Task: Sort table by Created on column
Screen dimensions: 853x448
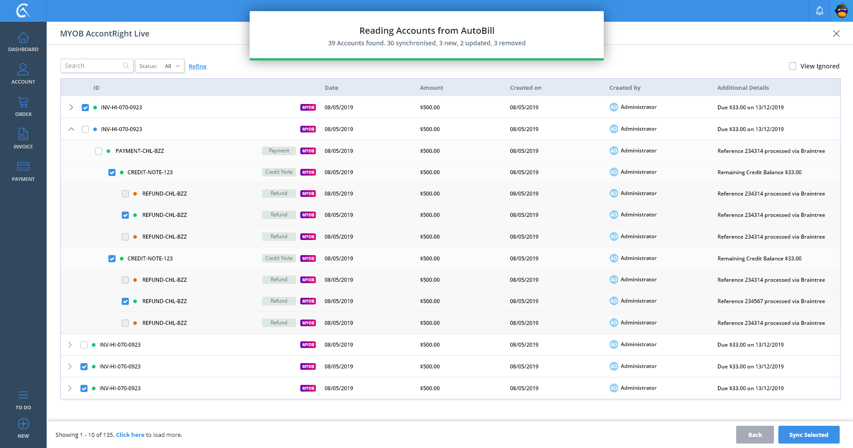Action: click(526, 88)
